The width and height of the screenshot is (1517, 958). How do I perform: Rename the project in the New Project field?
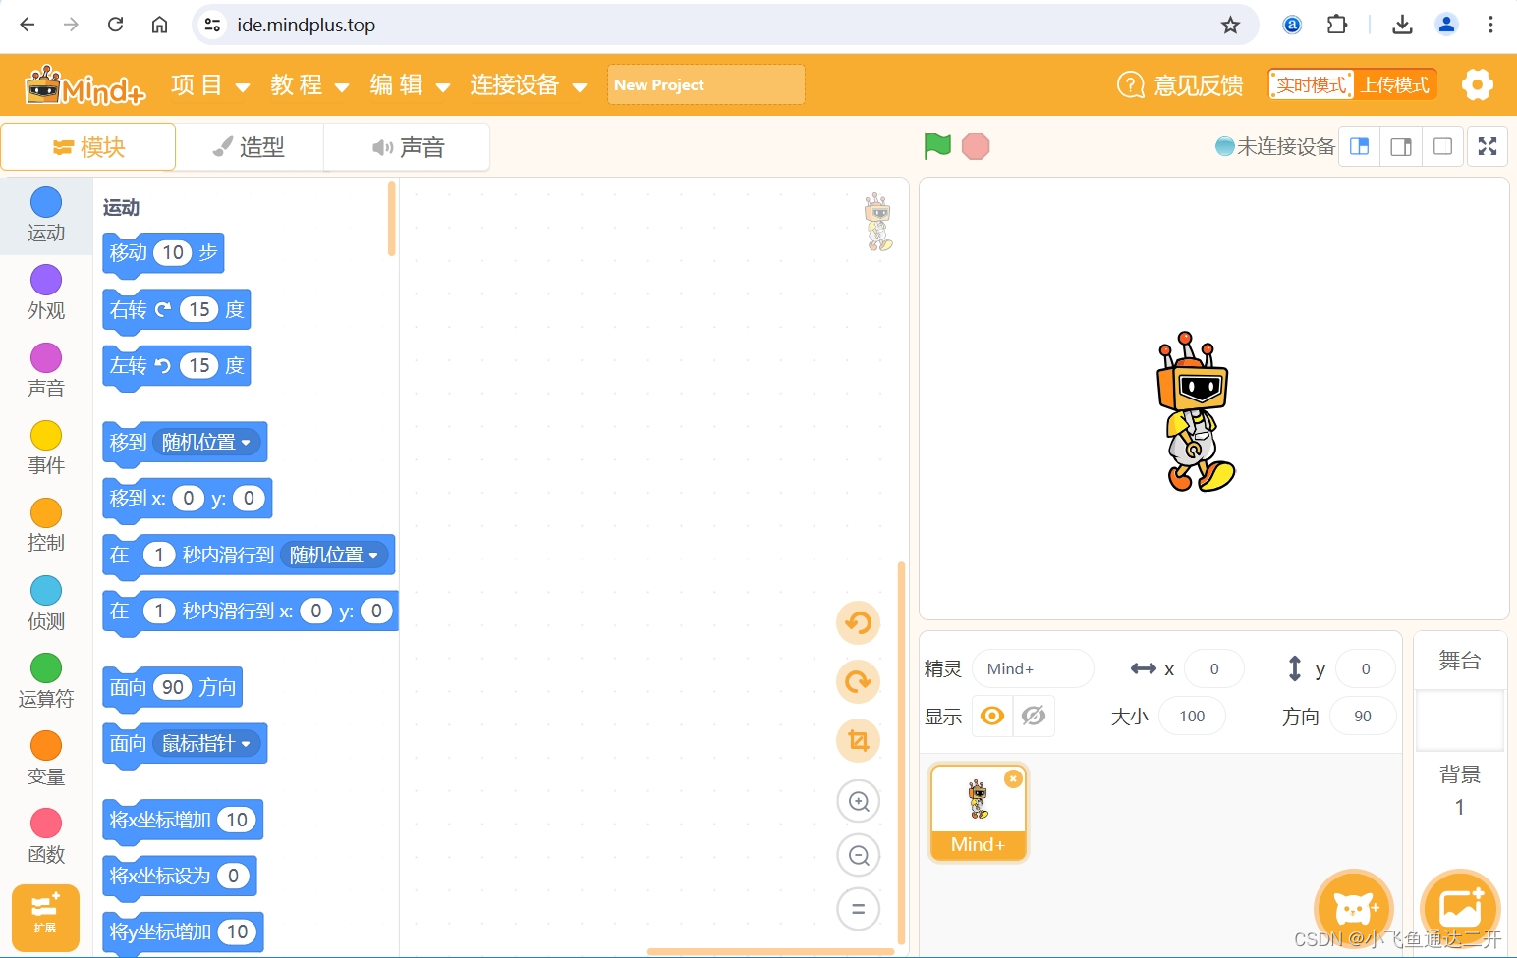pos(704,84)
